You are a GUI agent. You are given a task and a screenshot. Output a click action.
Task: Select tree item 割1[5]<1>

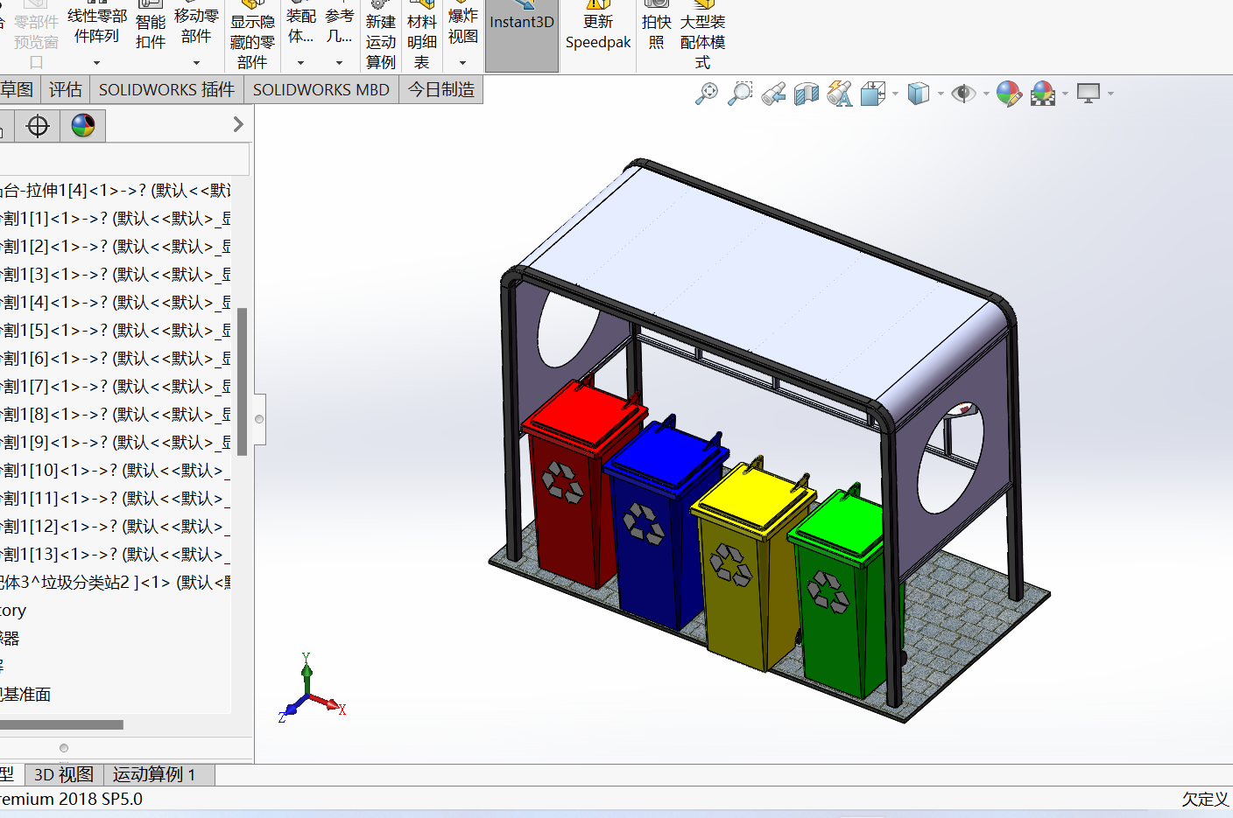[x=116, y=331]
